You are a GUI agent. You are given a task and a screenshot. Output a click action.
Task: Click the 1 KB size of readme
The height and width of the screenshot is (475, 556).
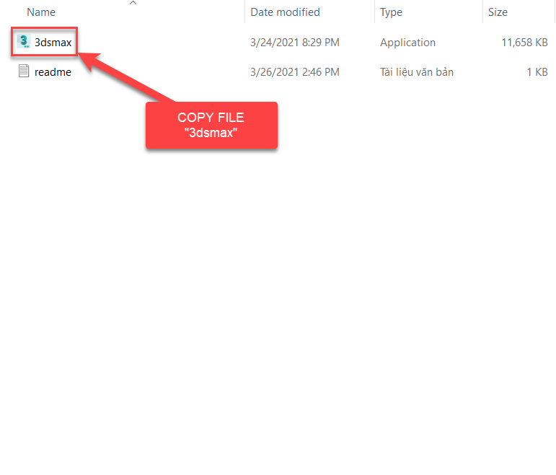pos(537,72)
